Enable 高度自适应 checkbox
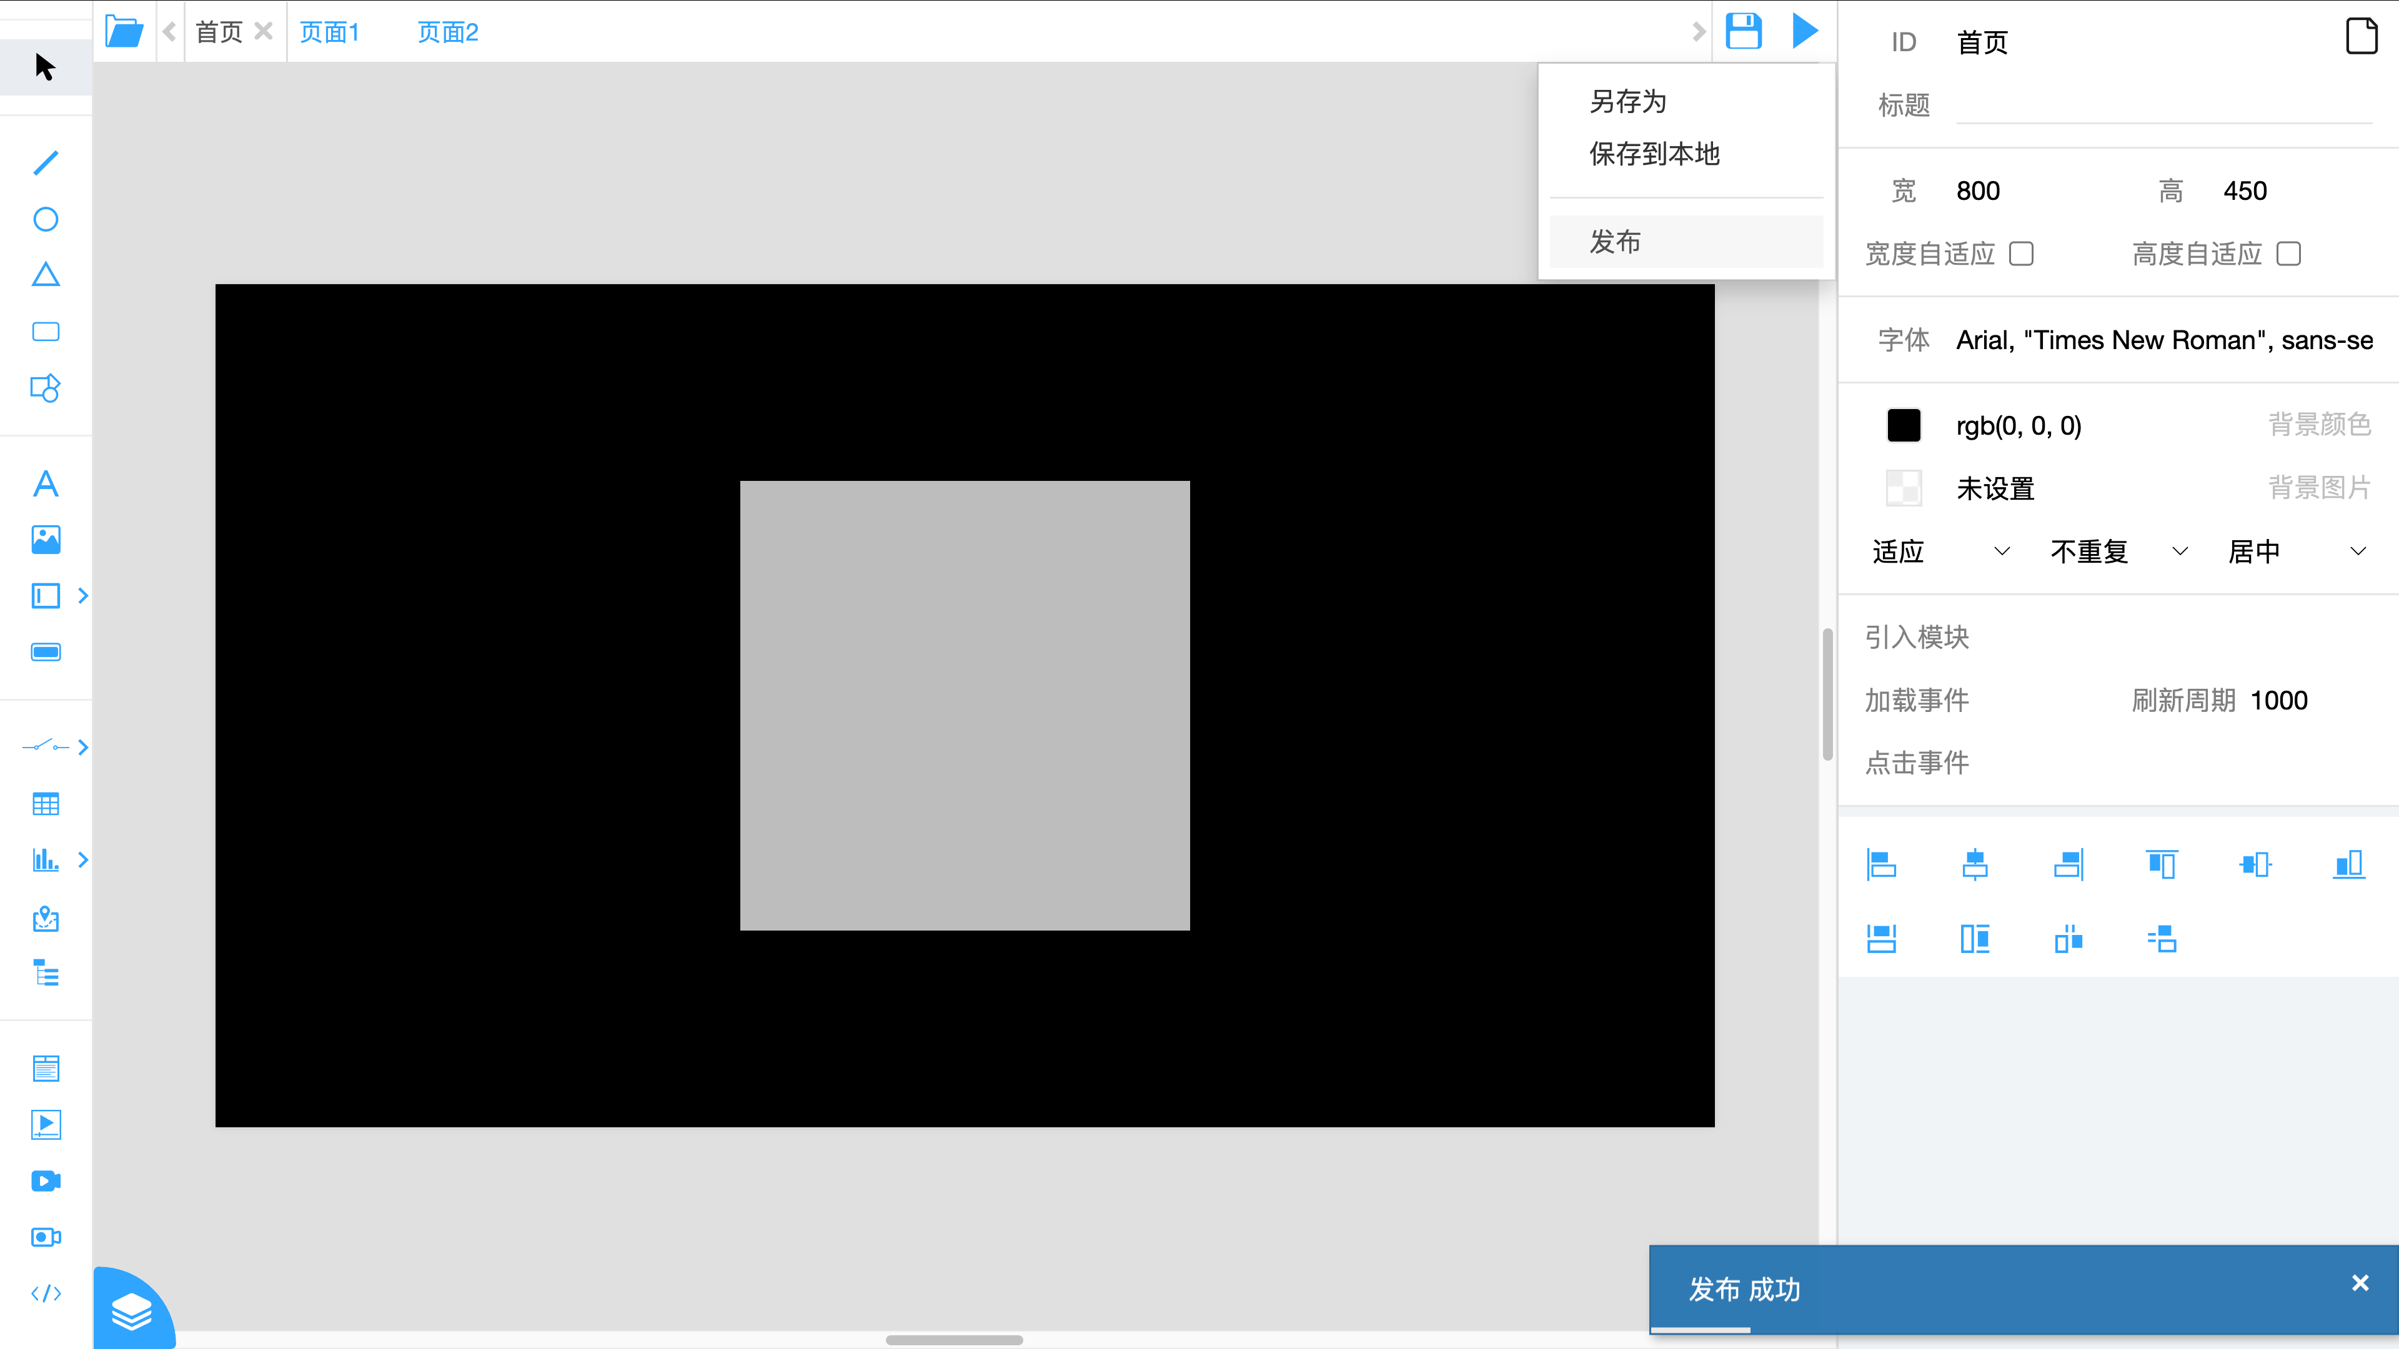Image resolution: width=2399 pixels, height=1349 pixels. 2288,254
